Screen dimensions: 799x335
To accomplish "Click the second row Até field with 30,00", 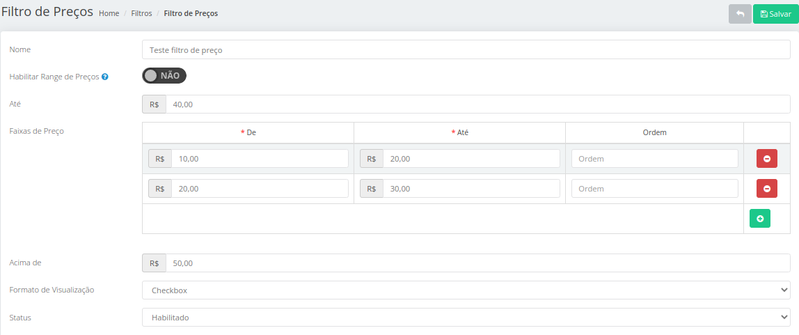I will point(471,188).
